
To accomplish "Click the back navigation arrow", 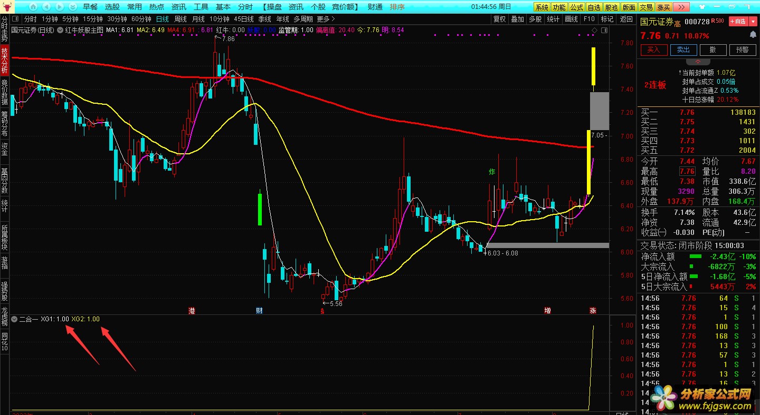I will click(46, 7).
